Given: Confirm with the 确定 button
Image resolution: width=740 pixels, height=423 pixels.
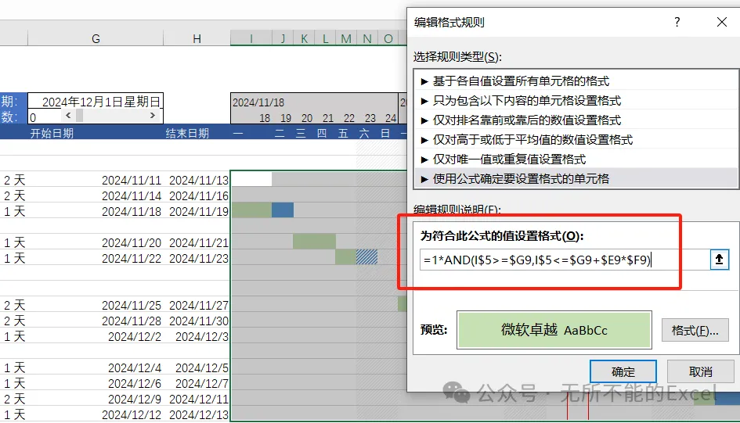Looking at the screenshot, I should [x=623, y=371].
